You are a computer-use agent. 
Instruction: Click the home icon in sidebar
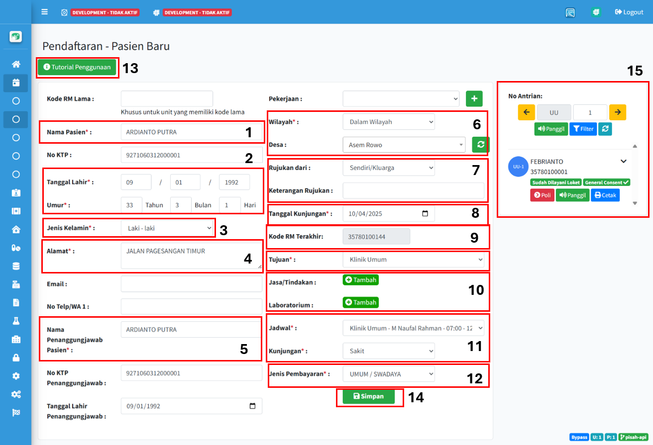click(16, 64)
